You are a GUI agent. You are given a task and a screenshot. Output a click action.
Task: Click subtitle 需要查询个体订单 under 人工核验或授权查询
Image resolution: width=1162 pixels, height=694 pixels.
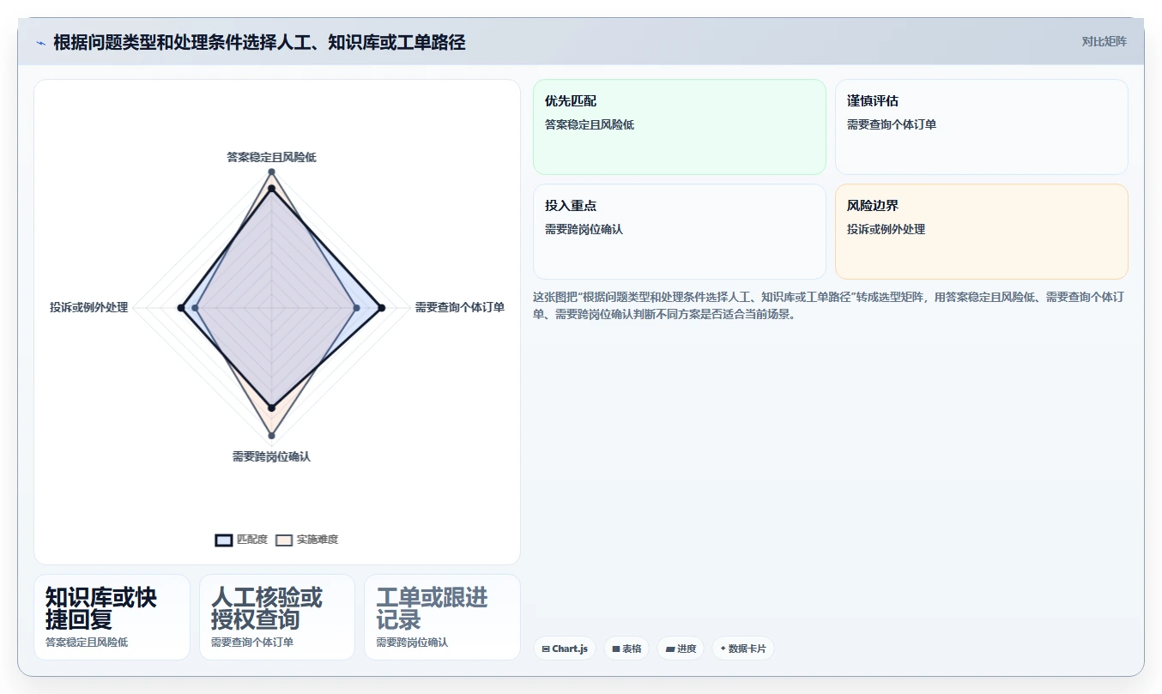[x=252, y=642]
